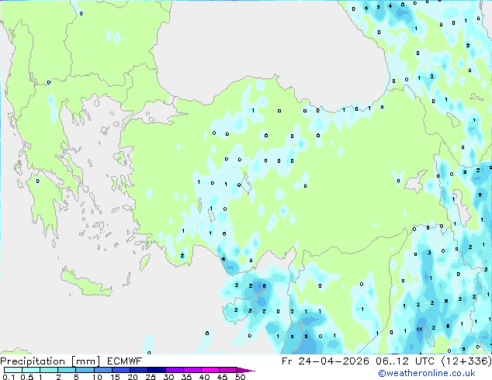Click the '[mm]' unit label

click(x=85, y=361)
